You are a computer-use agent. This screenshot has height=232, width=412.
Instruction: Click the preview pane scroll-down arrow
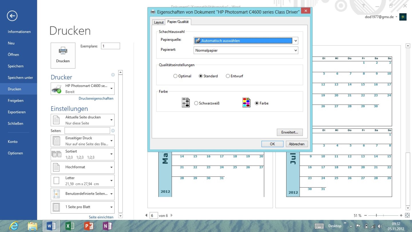pos(408,208)
